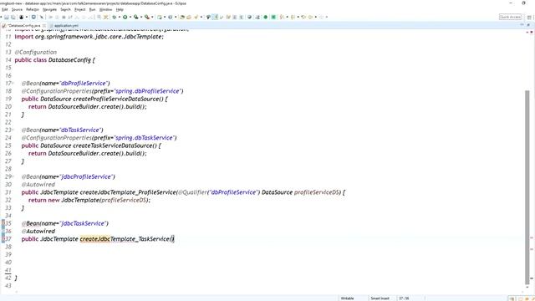
Task: Click the Quick Access search field
Action: click(510, 17)
